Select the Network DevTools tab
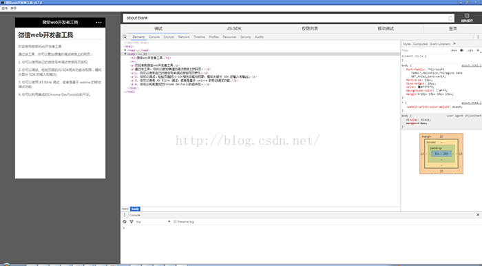 [x=184, y=37]
